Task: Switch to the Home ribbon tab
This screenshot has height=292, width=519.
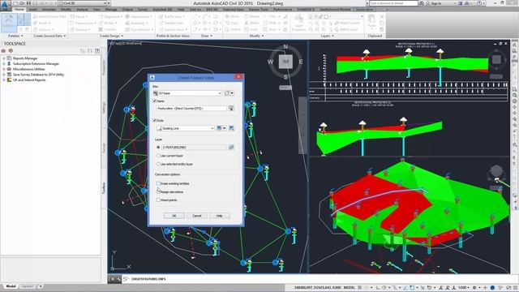Action: pos(19,9)
